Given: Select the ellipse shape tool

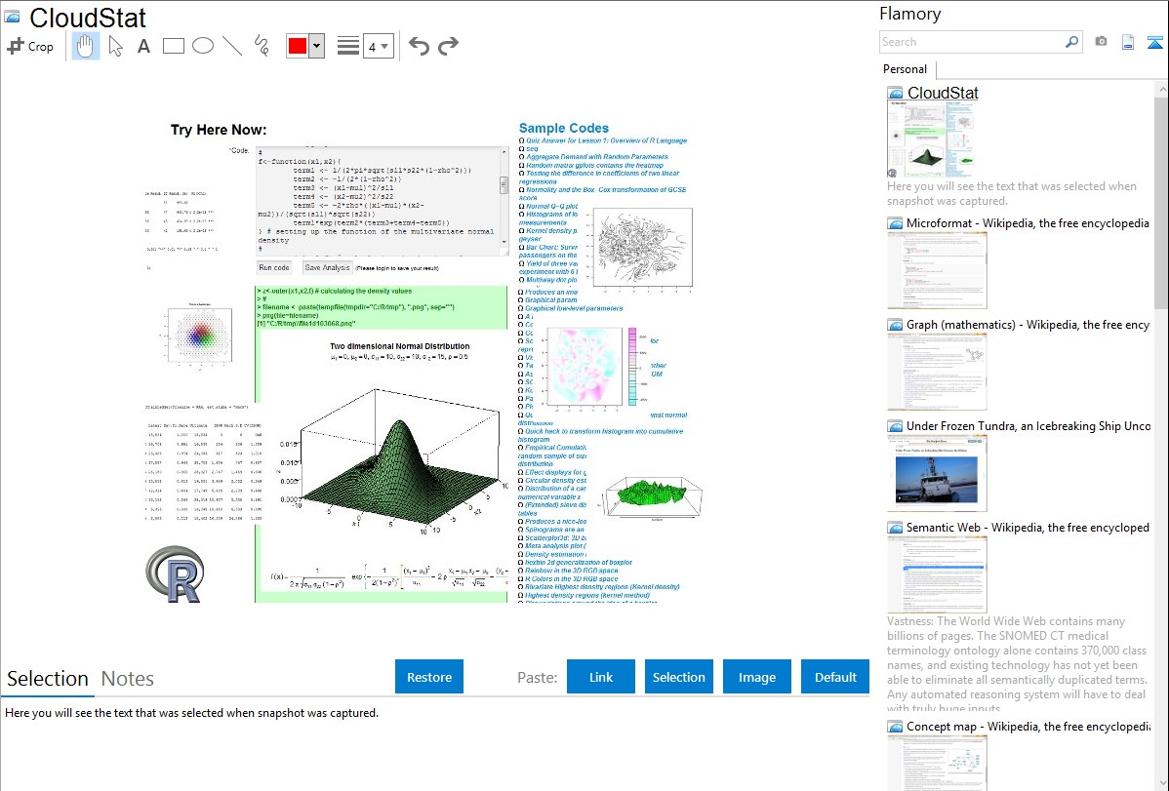Looking at the screenshot, I should click(203, 46).
